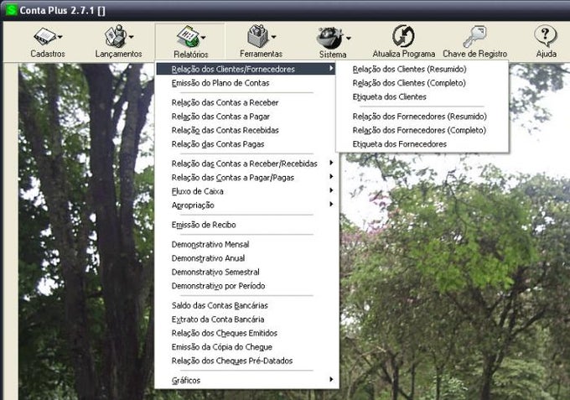Open the Cadastros toolbar icon
Image resolution: width=570 pixels, height=400 pixels.
[44, 37]
